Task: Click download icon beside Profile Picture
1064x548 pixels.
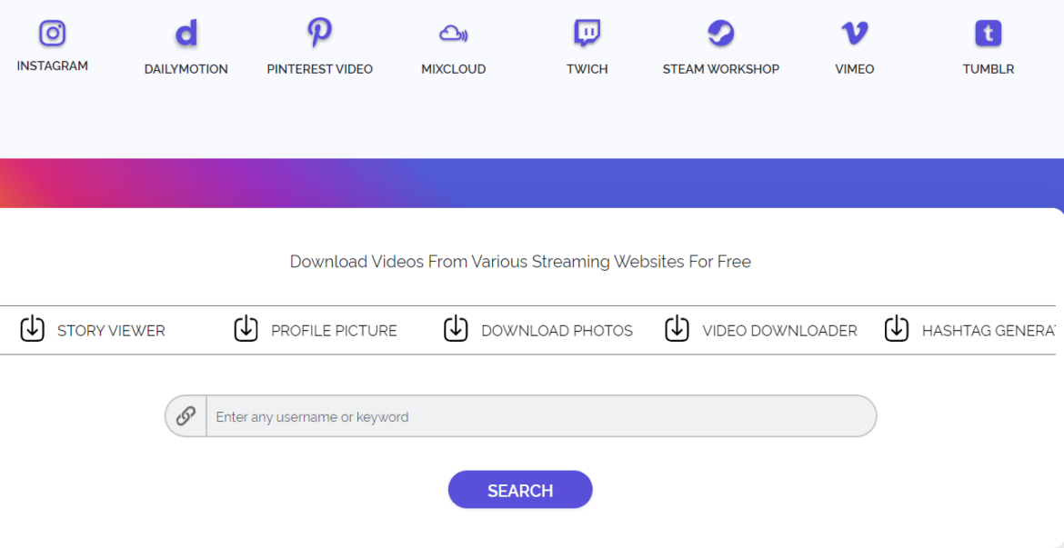Action: coord(246,329)
